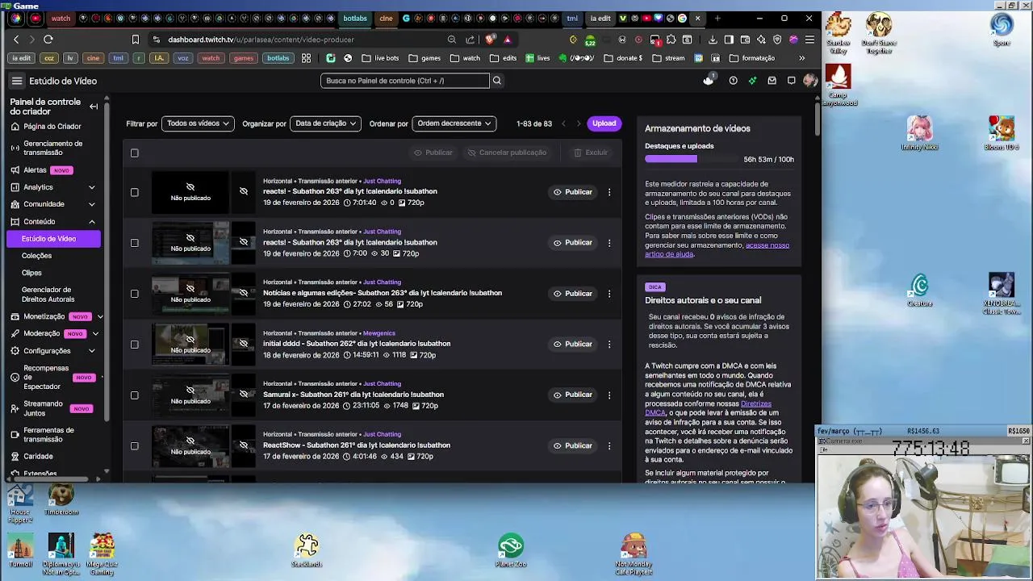Open the hamburger menu beside Estúdio de Vídeo
Viewport: 1033px width, 581px height.
pos(16,81)
